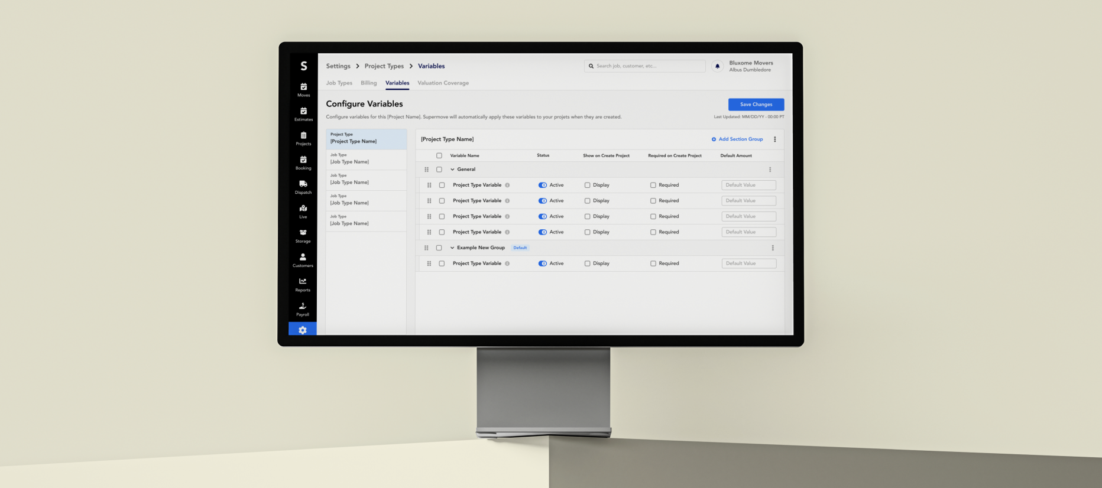Check the General group's checkbox
This screenshot has width=1102, height=488.
[x=439, y=170]
